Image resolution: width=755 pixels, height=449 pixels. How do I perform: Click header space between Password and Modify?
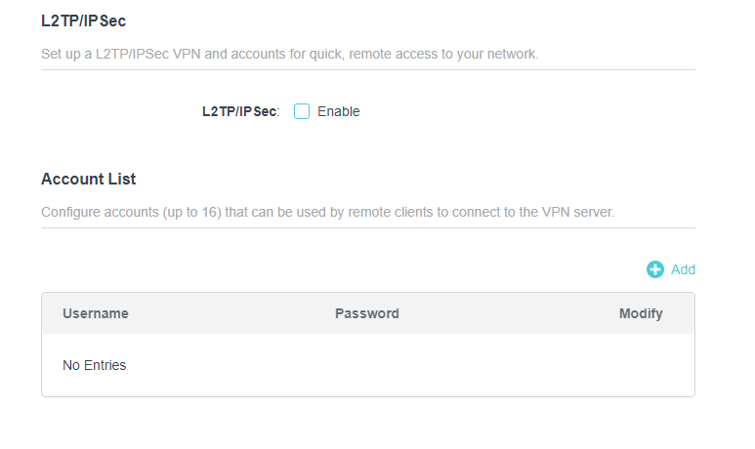[508, 313]
